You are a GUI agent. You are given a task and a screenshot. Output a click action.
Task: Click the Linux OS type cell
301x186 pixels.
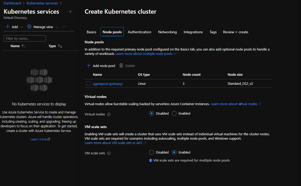142,83
